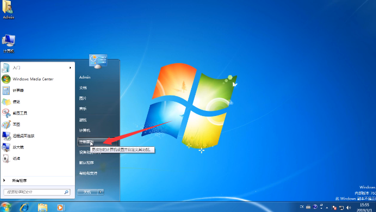Open Internet Explorer from the taskbar
376x212 pixels.
24,207
